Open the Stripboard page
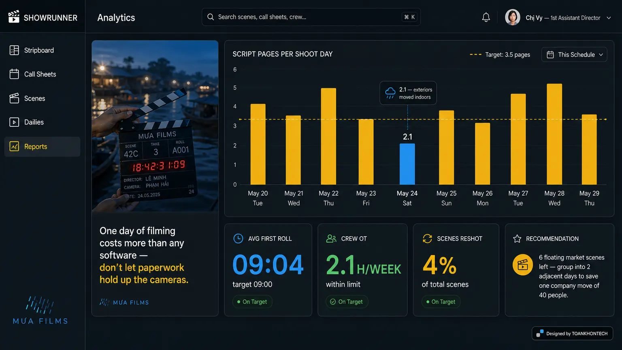 [42, 50]
